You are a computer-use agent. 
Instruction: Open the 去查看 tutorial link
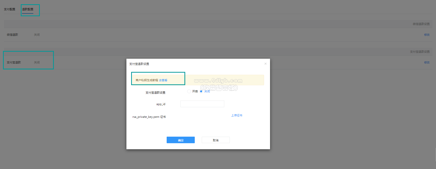point(163,80)
